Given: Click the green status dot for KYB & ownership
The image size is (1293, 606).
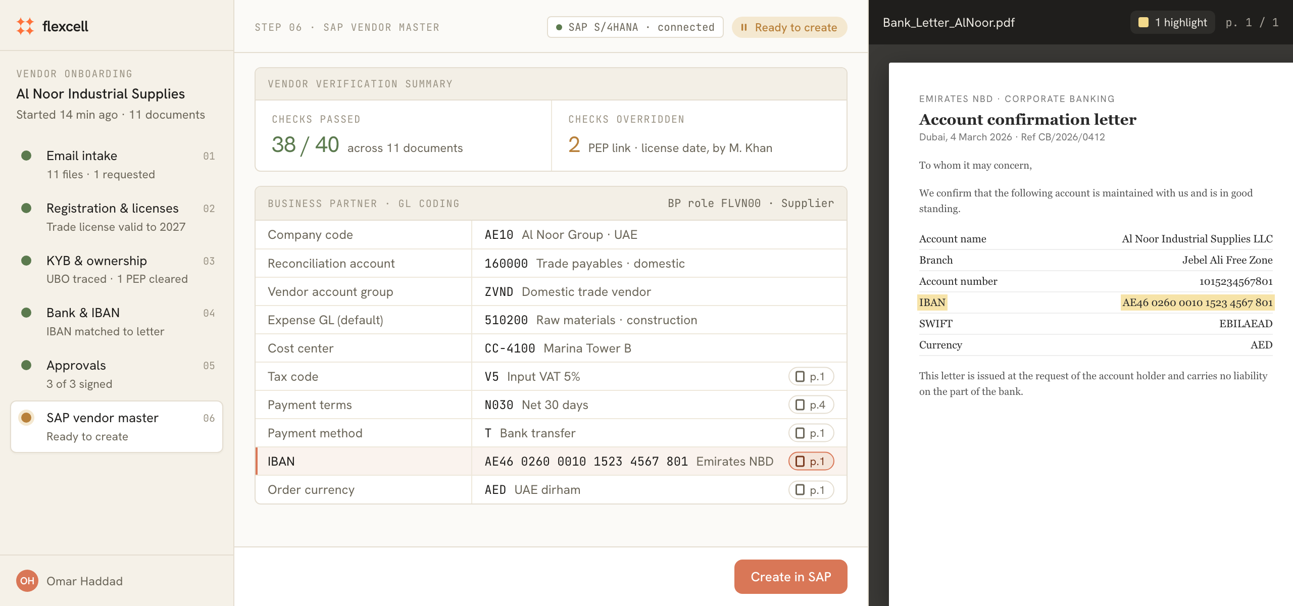Looking at the screenshot, I should (26, 260).
